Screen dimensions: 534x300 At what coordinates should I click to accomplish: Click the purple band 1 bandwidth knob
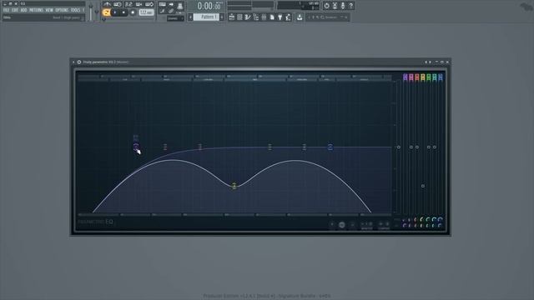[x=405, y=225]
